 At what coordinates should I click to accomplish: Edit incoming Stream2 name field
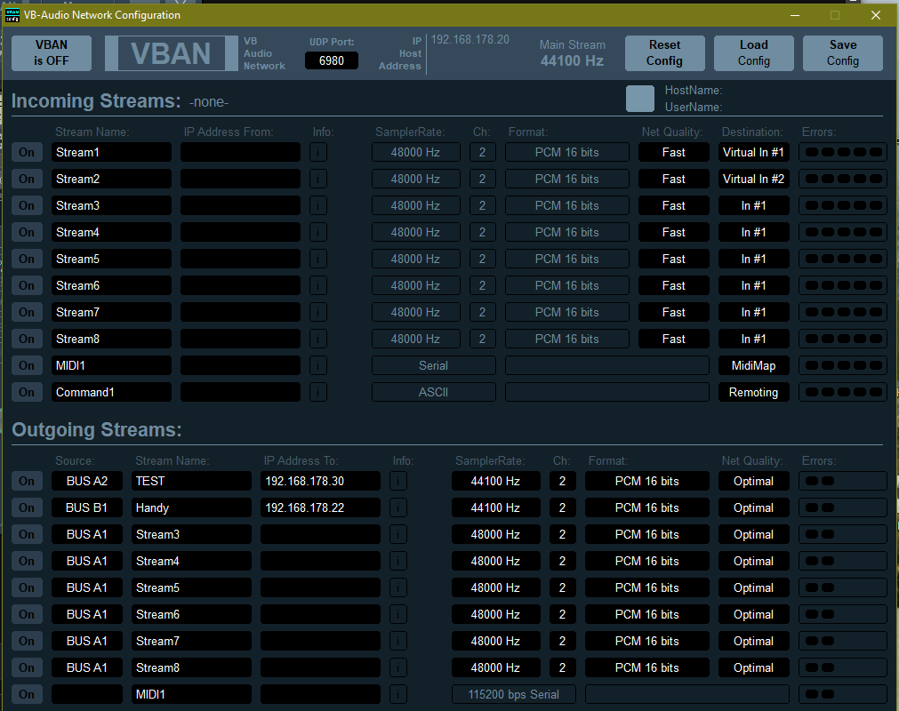click(111, 179)
